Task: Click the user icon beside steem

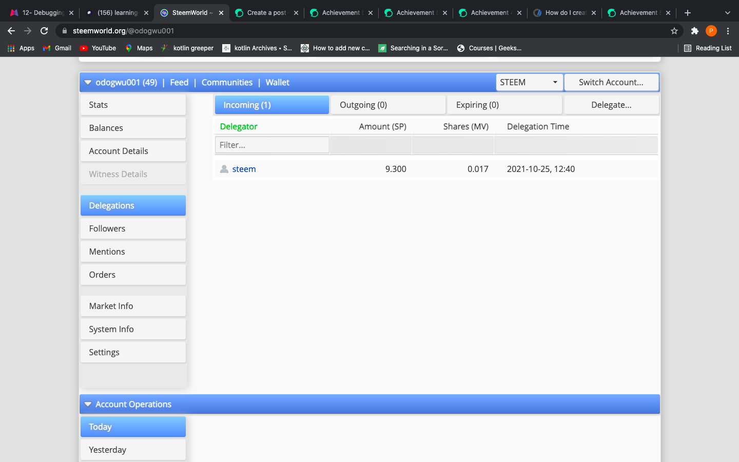Action: pos(224,169)
